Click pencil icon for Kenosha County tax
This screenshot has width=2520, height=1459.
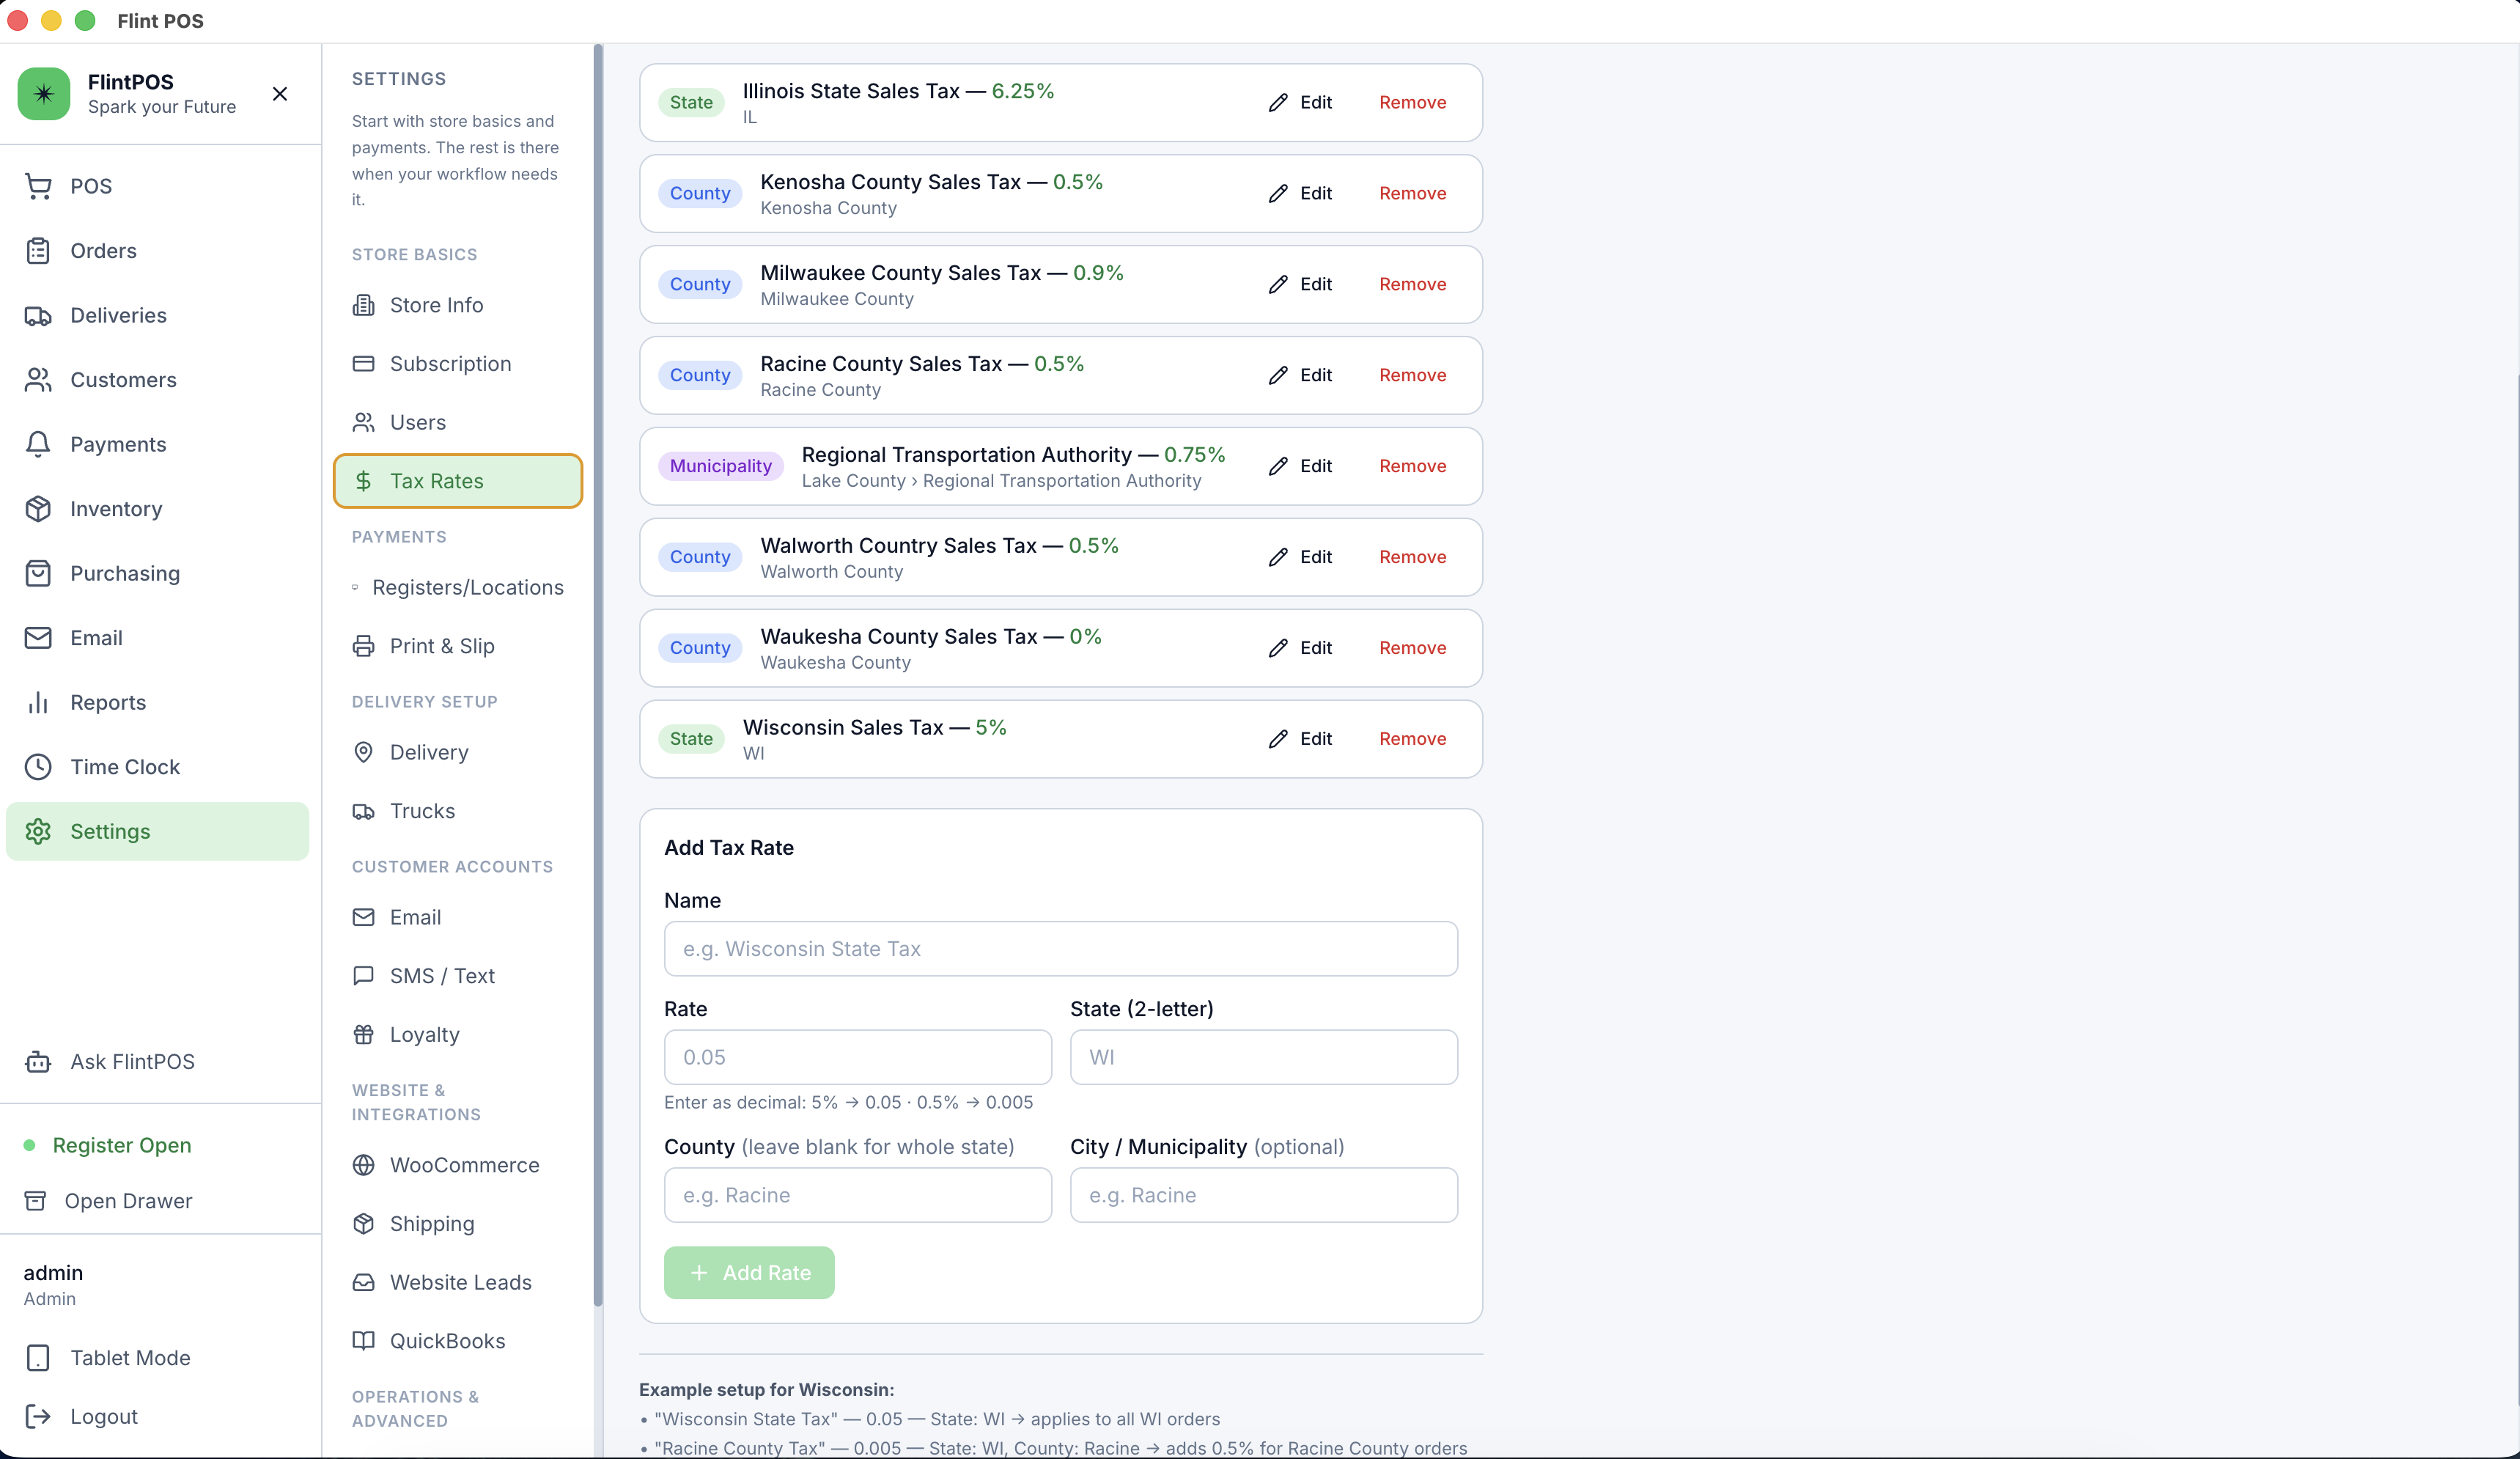pos(1278,193)
